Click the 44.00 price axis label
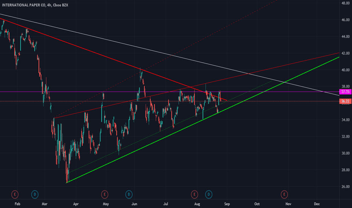 346,36
